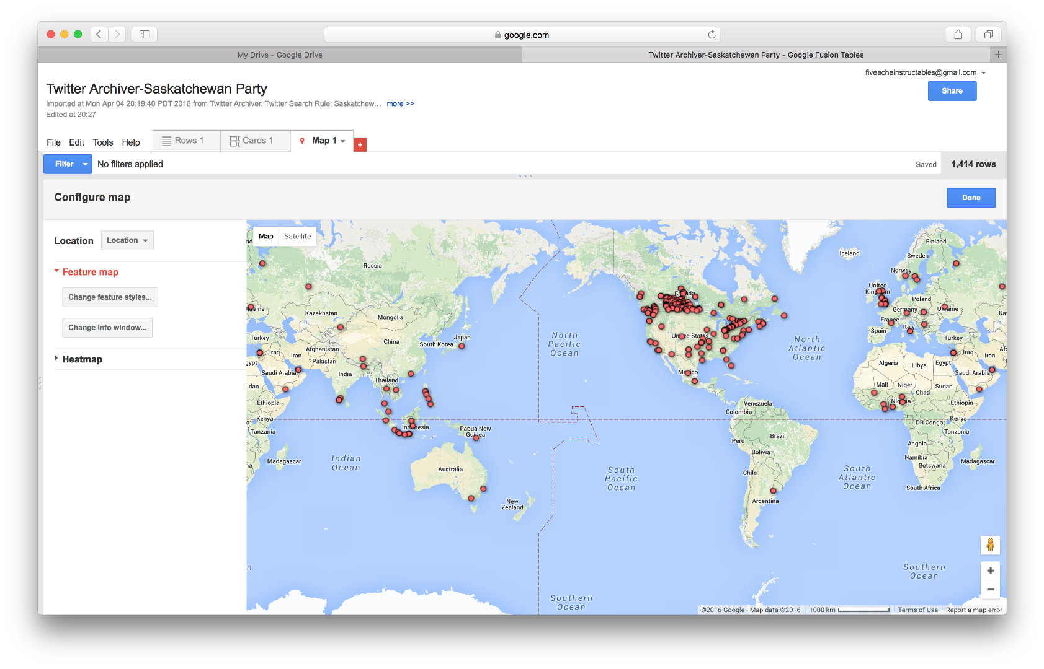Image resolution: width=1044 pixels, height=669 pixels.
Task: Click the Pegman Street View icon
Action: click(x=991, y=545)
